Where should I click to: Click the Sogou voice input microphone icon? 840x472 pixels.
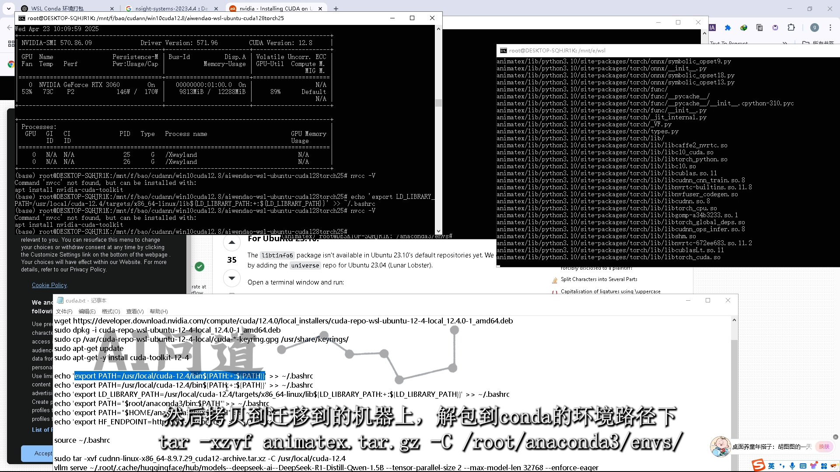(792, 466)
